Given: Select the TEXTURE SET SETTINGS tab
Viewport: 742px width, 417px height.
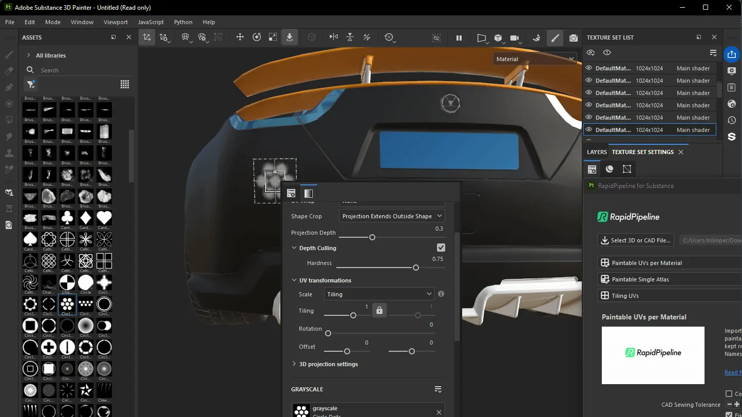Looking at the screenshot, I should 642,152.
